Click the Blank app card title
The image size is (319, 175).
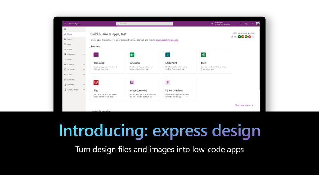(99, 63)
